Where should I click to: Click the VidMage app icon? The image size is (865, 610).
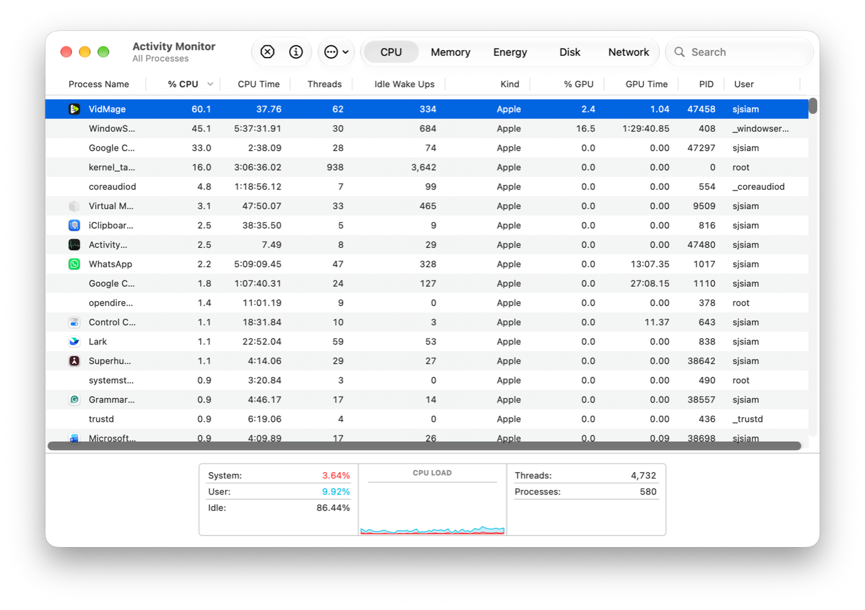pyautogui.click(x=74, y=109)
